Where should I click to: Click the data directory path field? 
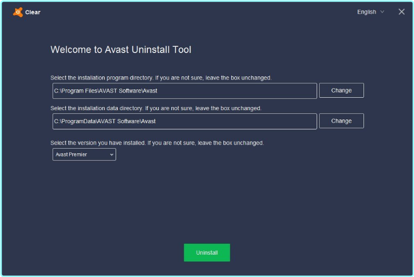tap(184, 121)
